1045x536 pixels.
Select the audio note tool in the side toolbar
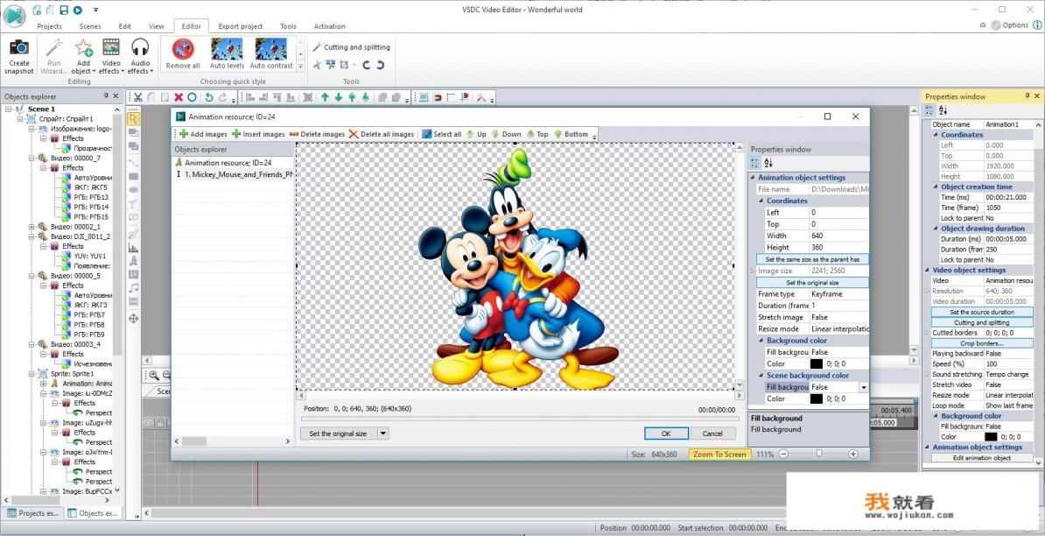tap(133, 288)
